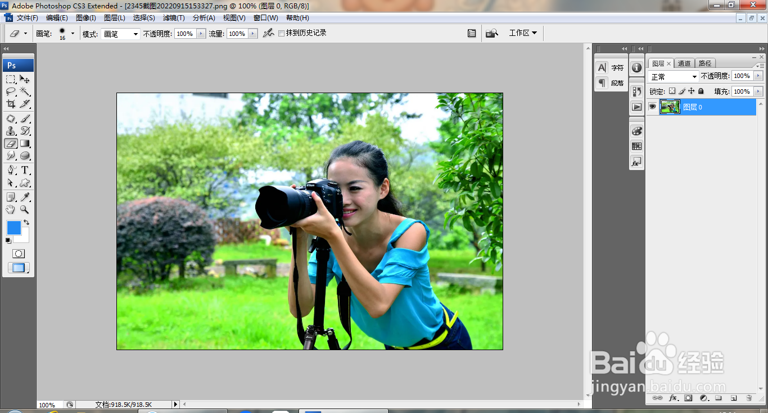Select the Crop tool
This screenshot has width=768, height=413.
pos(11,104)
